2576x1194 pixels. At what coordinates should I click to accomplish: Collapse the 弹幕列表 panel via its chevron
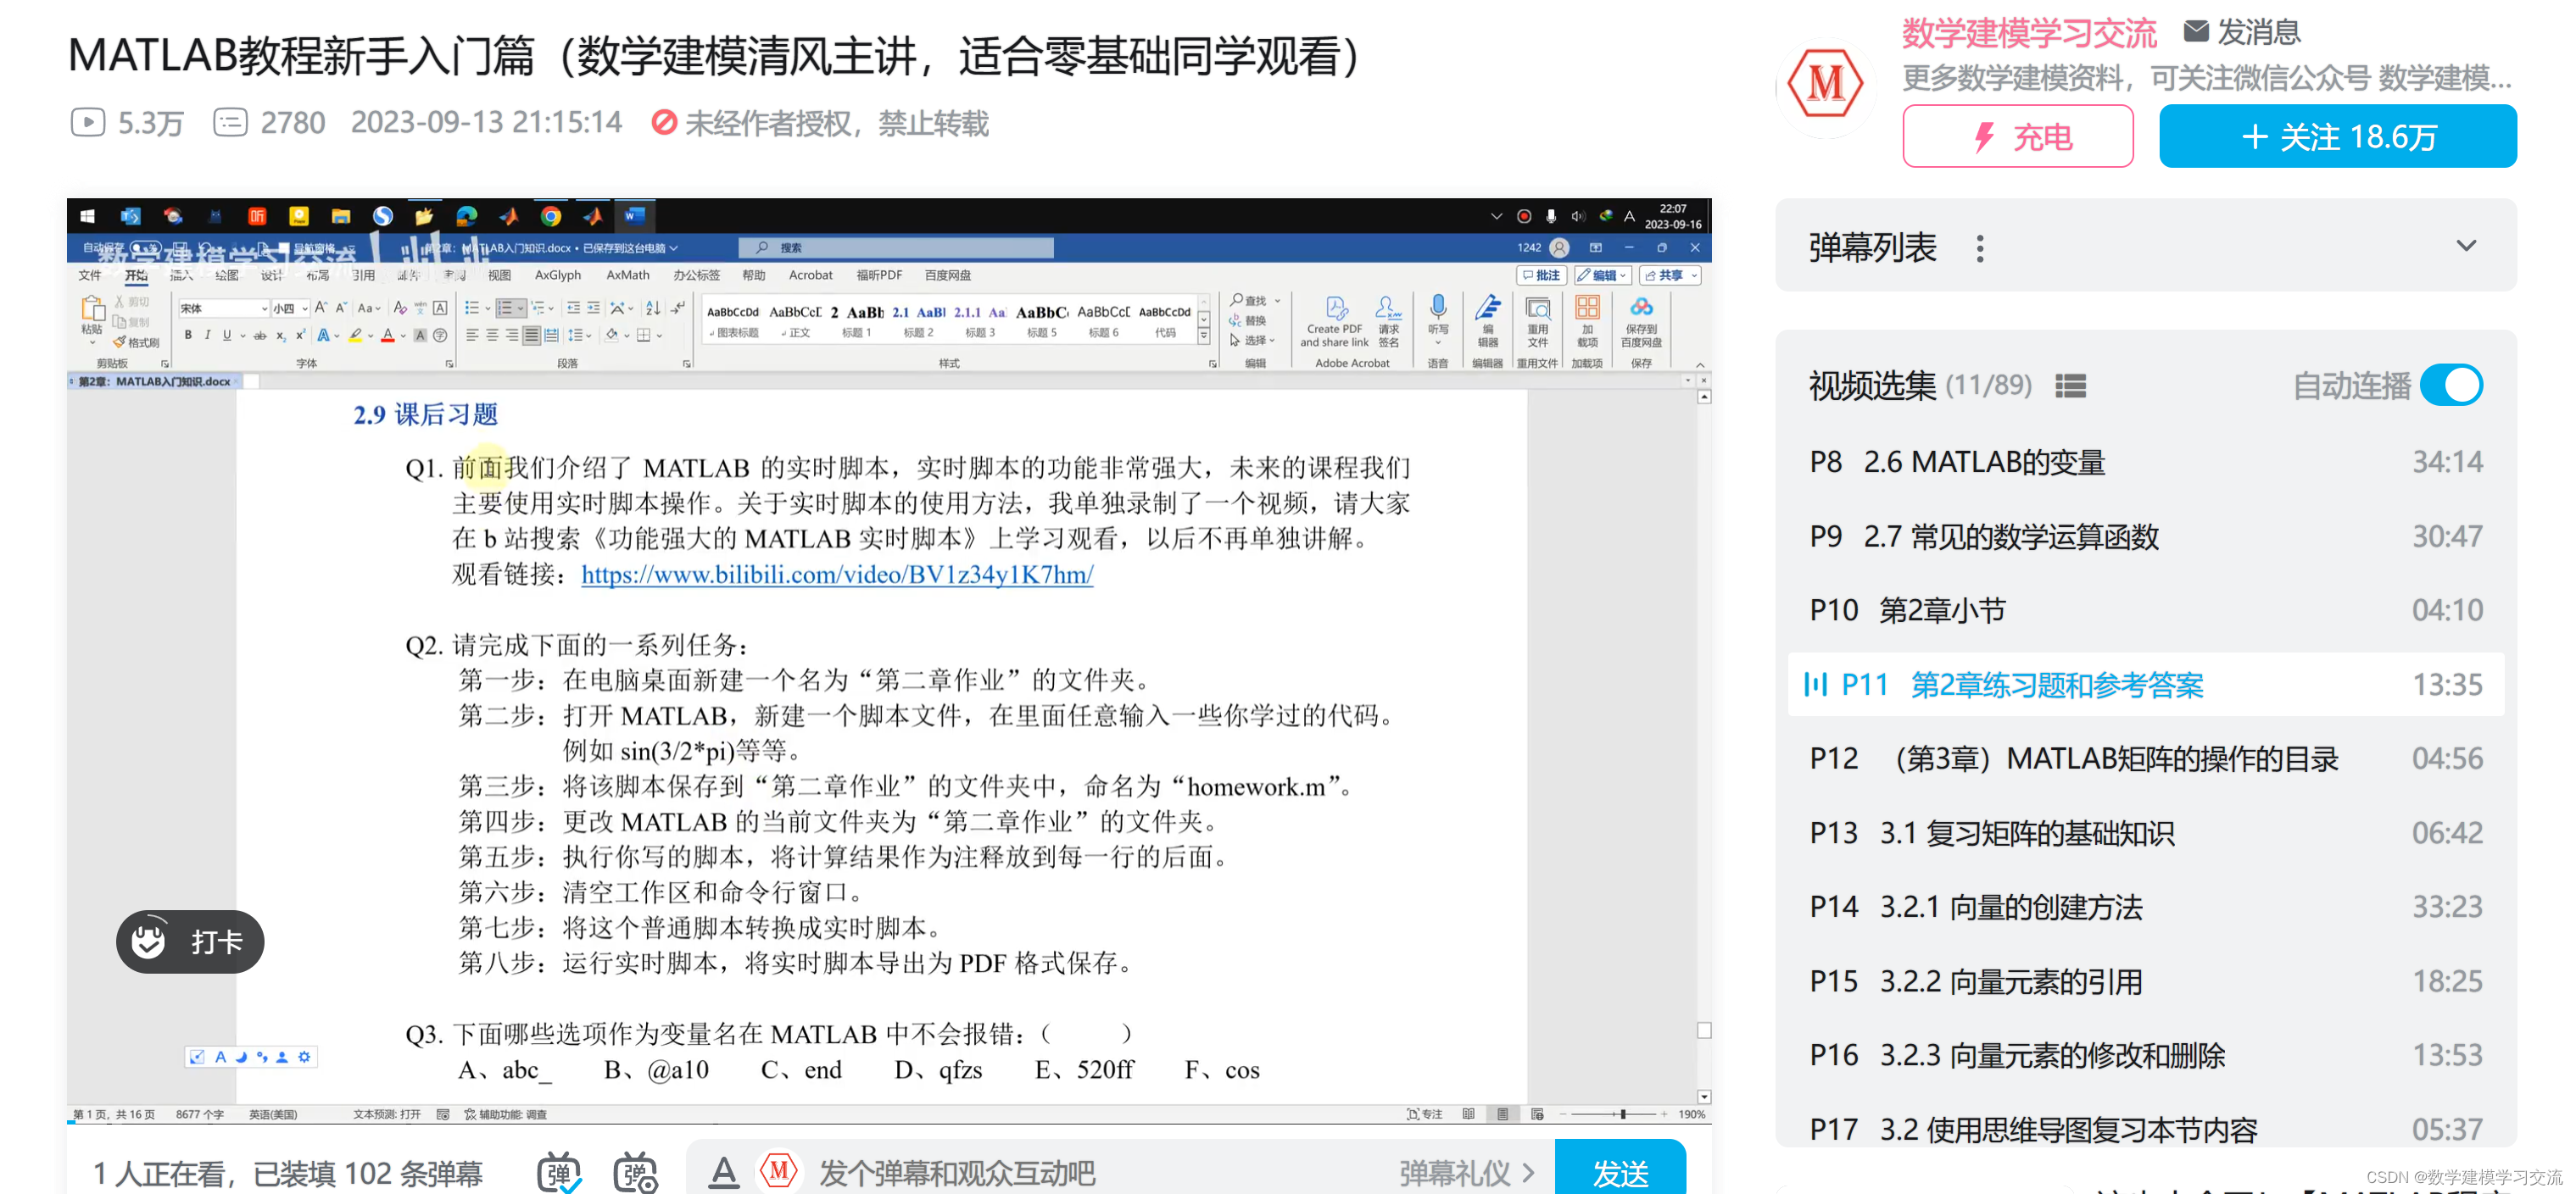pos(2466,245)
